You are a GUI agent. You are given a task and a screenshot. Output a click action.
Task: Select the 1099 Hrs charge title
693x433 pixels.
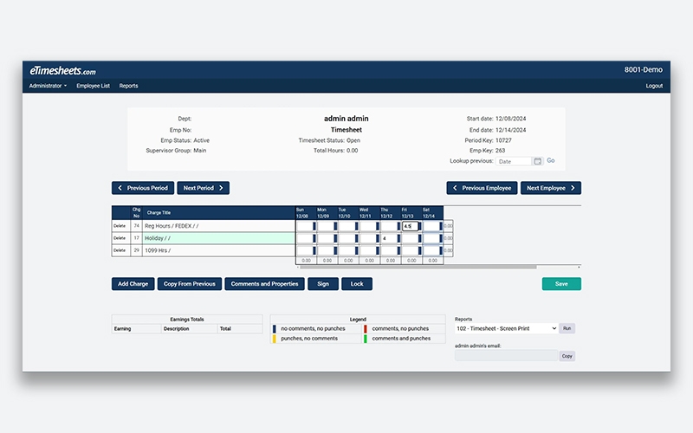(158, 250)
